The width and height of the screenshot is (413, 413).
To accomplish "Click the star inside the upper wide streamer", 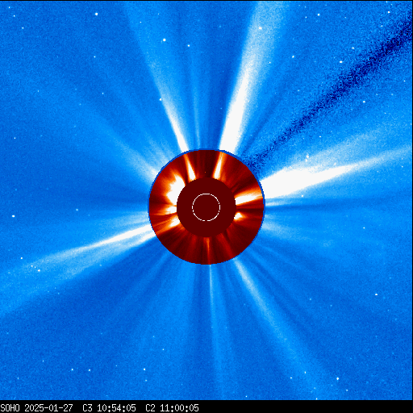I will coord(260,28).
